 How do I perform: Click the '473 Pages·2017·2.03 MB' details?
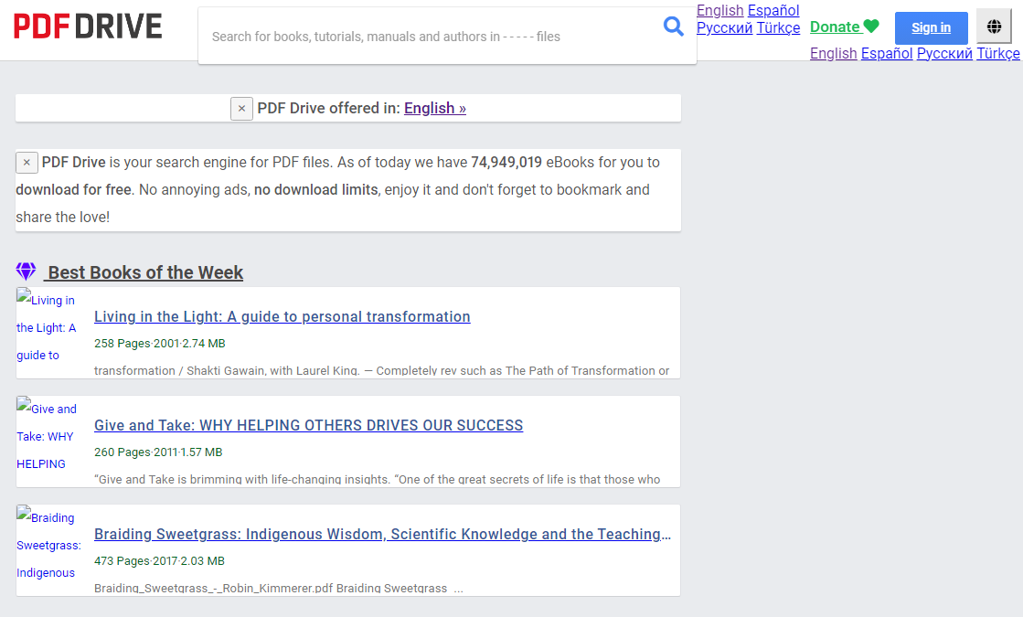(x=159, y=561)
